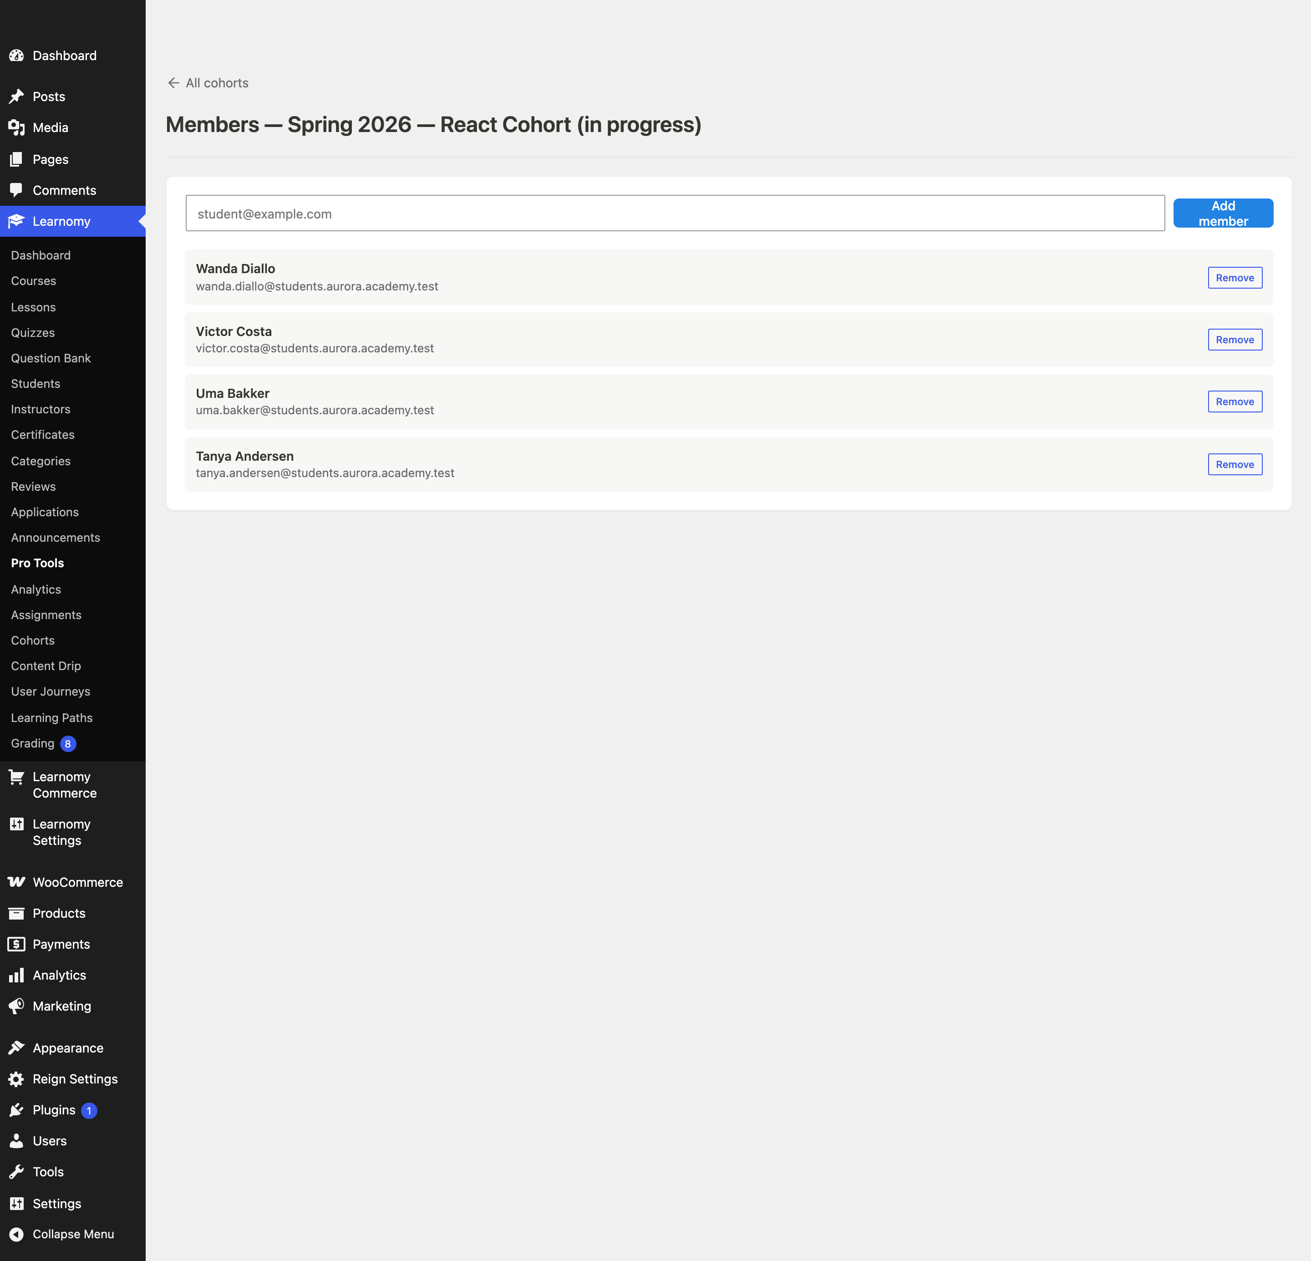The width and height of the screenshot is (1311, 1261).
Task: Click the Collapse Menu arrow icon
Action: (17, 1234)
